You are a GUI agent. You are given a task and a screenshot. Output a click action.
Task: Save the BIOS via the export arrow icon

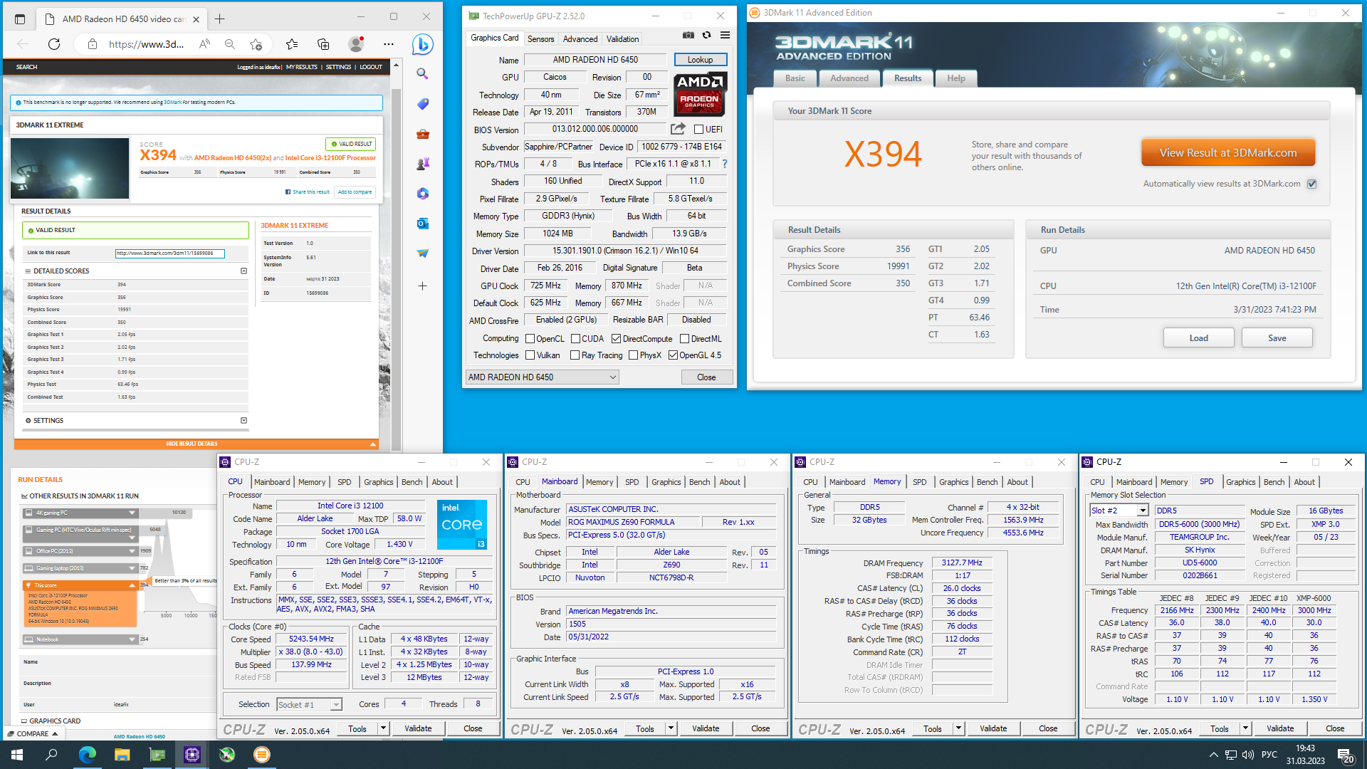pos(678,129)
